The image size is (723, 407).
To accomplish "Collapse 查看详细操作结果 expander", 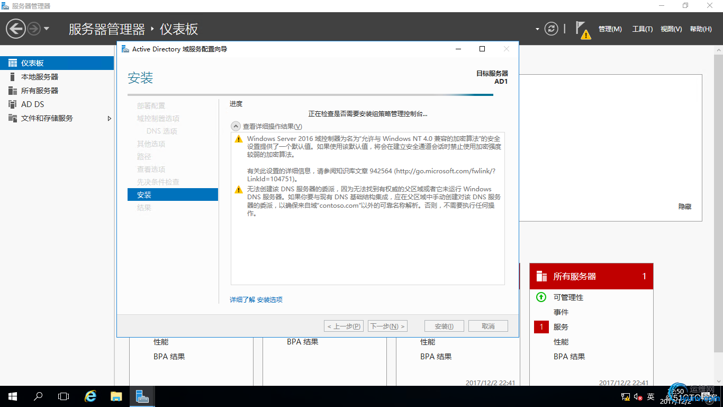I will pos(236,126).
